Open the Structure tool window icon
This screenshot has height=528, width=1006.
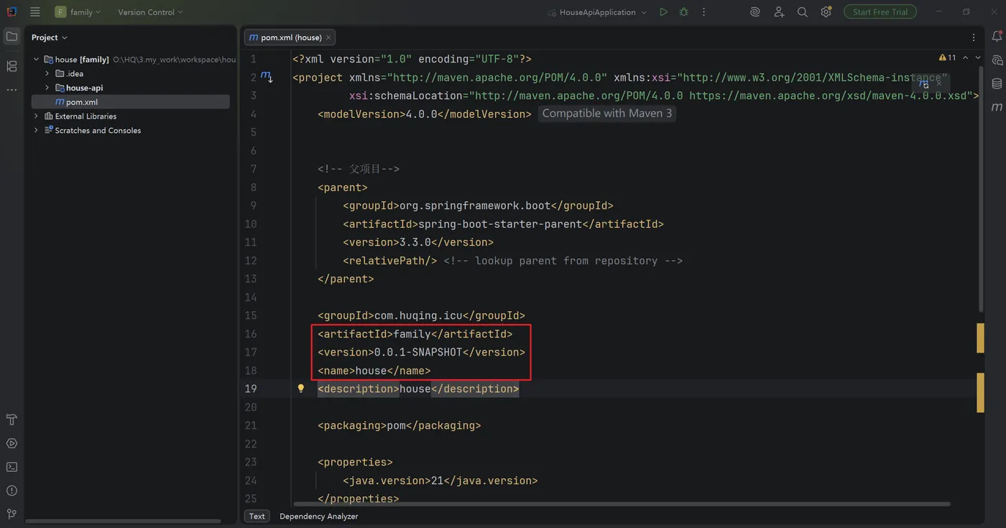(x=11, y=66)
